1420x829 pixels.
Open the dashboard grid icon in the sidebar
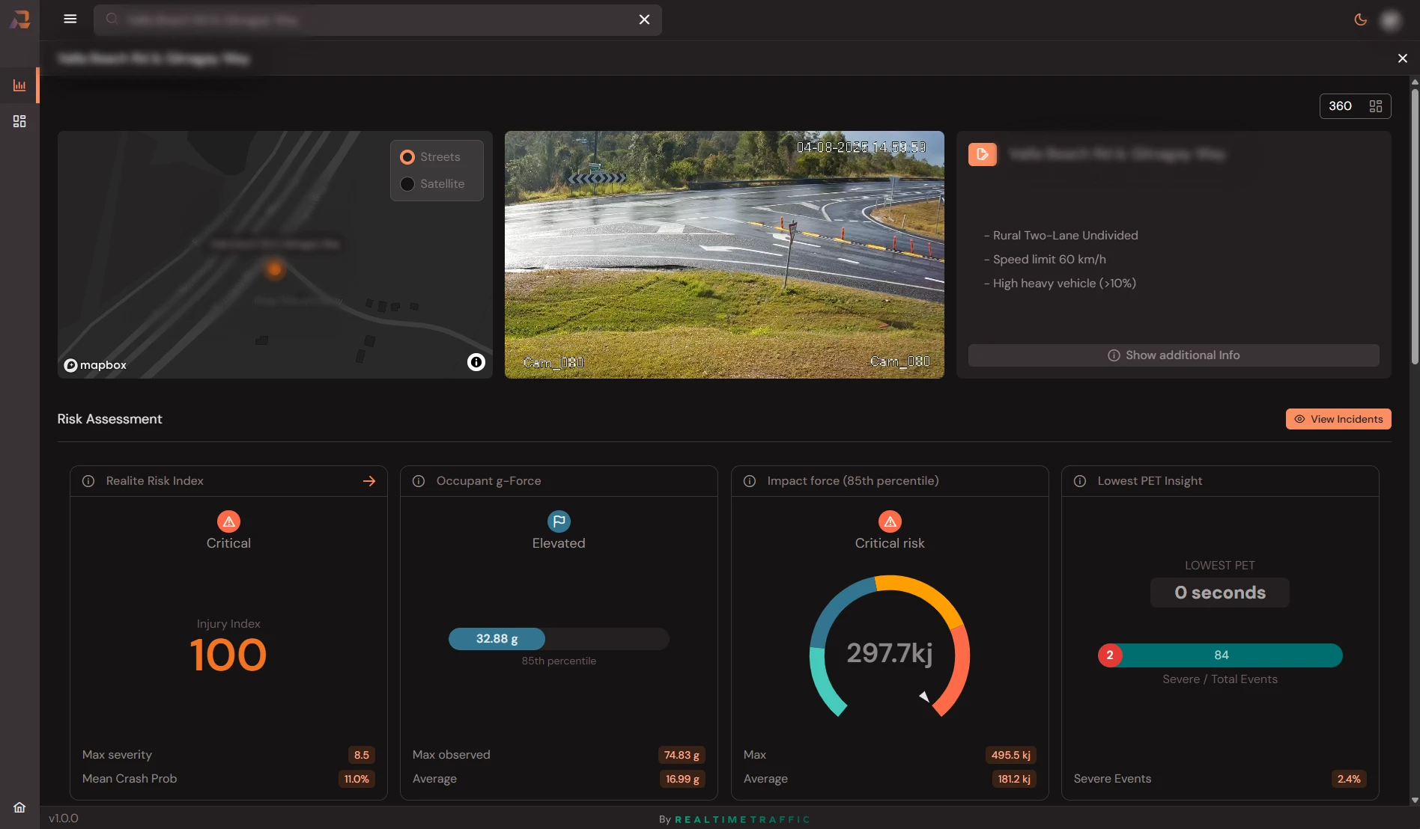19,121
